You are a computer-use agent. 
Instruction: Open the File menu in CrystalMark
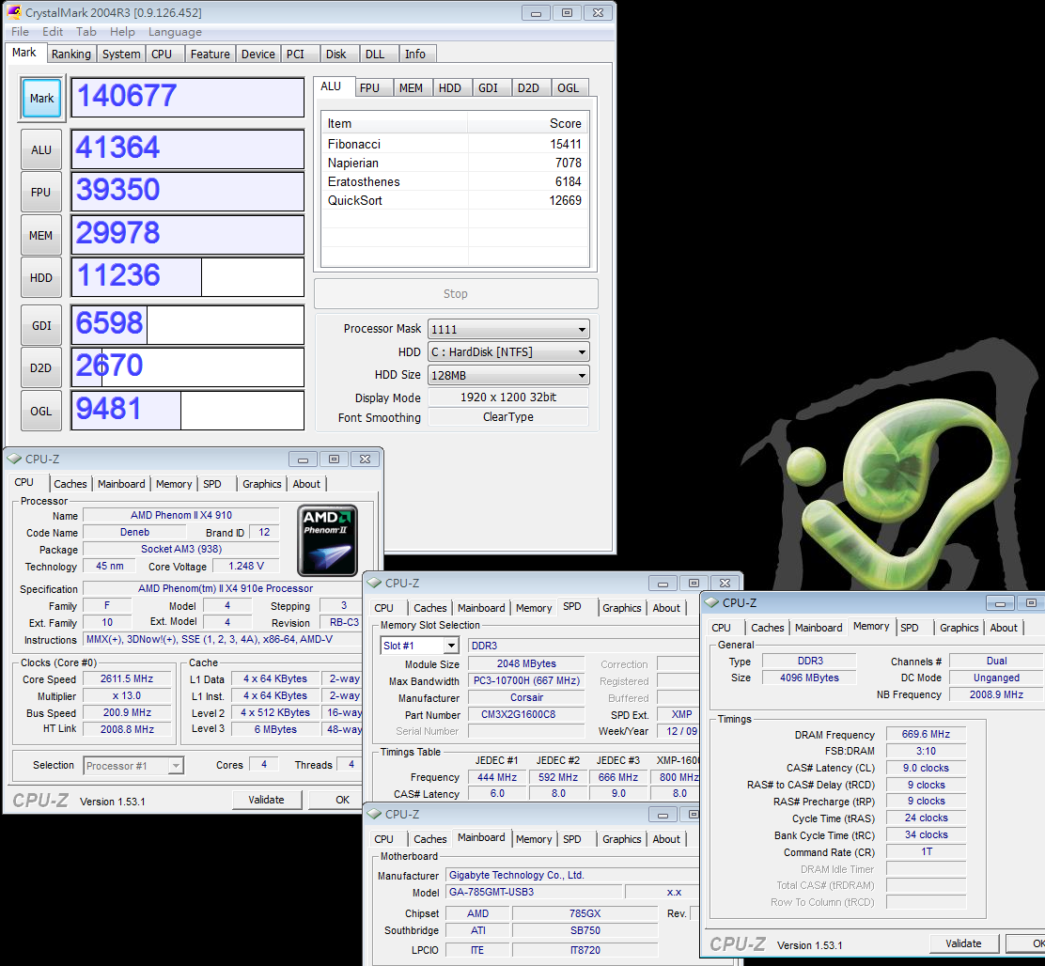tap(20, 32)
